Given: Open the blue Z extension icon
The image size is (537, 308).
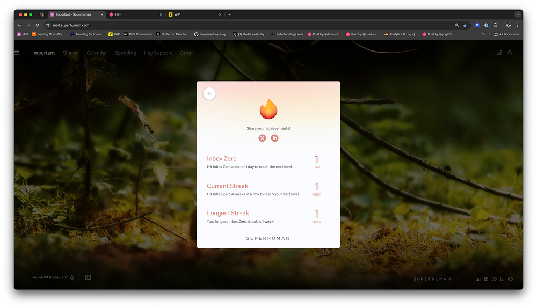Looking at the screenshot, I should tap(477, 25).
